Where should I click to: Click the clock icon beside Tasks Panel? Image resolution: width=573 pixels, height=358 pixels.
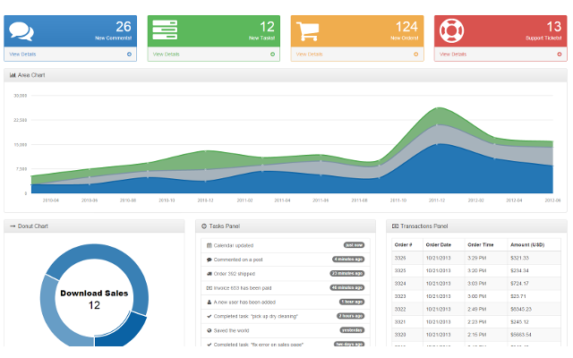(204, 226)
